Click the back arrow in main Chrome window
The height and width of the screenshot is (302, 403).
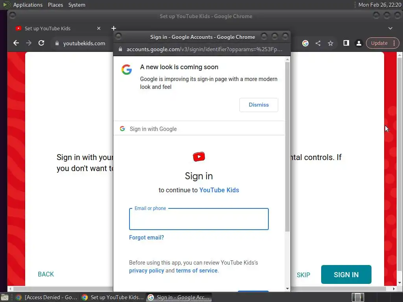tap(16, 43)
